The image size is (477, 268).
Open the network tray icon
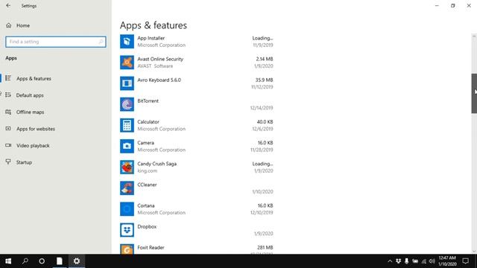tap(424, 261)
